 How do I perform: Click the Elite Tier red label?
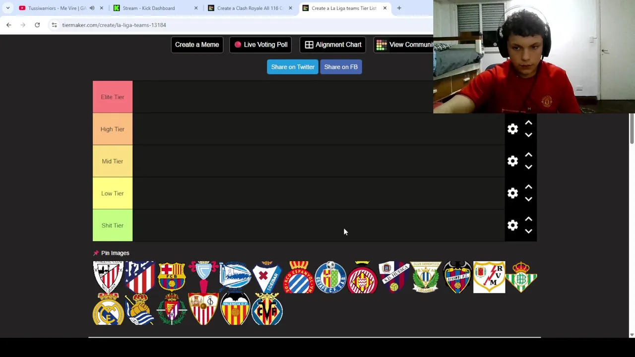(113, 97)
